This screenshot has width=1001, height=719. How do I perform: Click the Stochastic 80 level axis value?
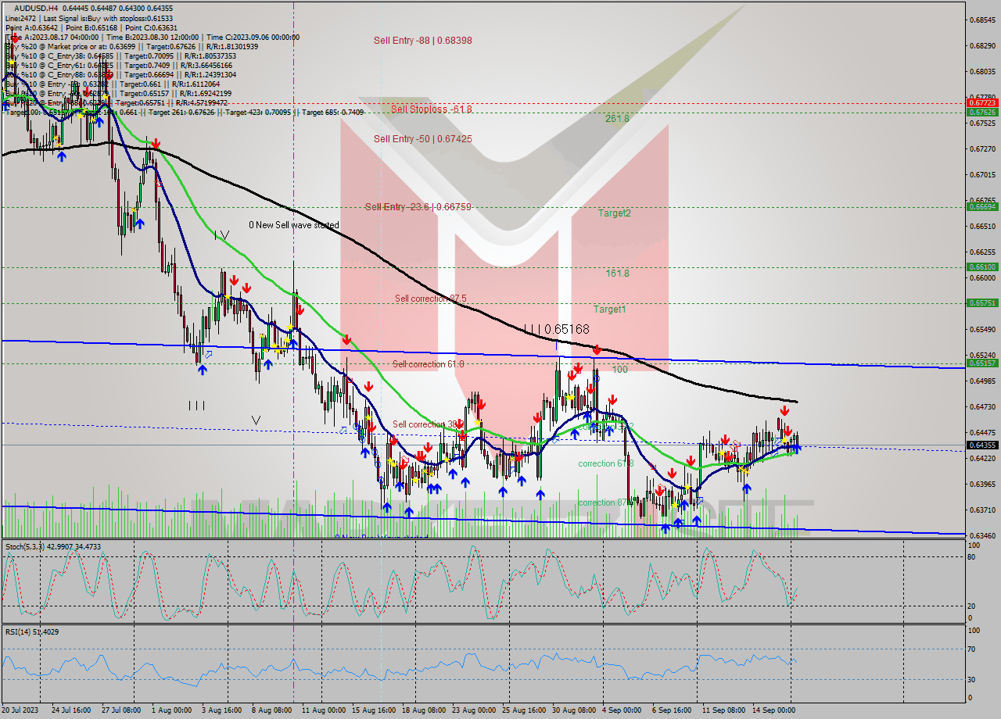pos(972,557)
